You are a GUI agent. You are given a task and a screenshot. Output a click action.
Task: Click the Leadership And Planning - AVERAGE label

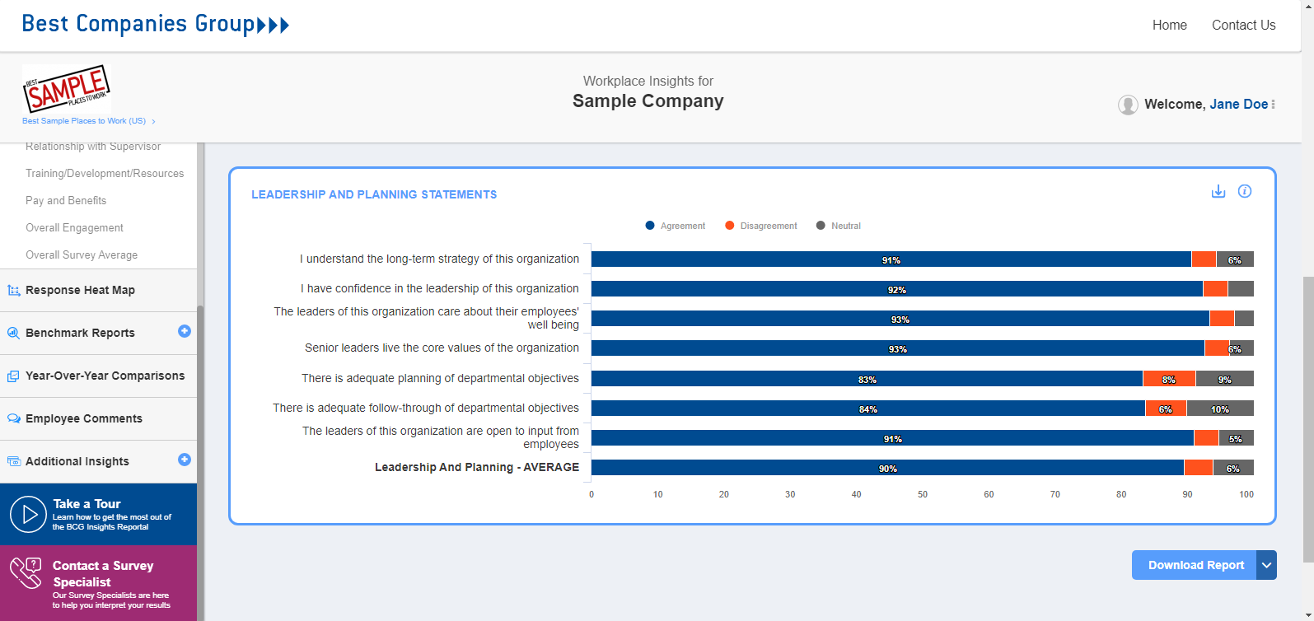pos(477,468)
